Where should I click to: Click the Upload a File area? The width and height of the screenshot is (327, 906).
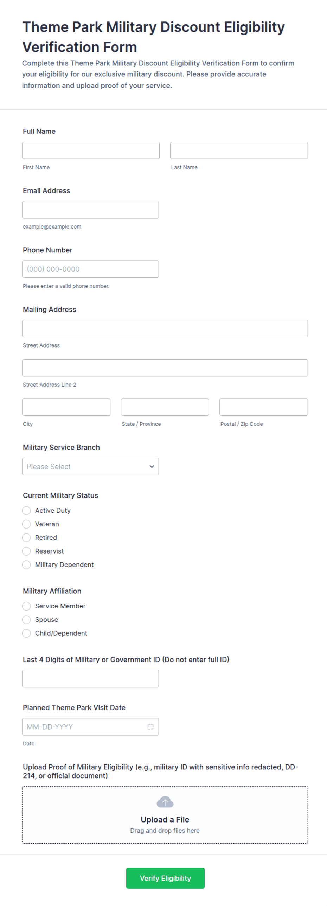[x=165, y=815]
